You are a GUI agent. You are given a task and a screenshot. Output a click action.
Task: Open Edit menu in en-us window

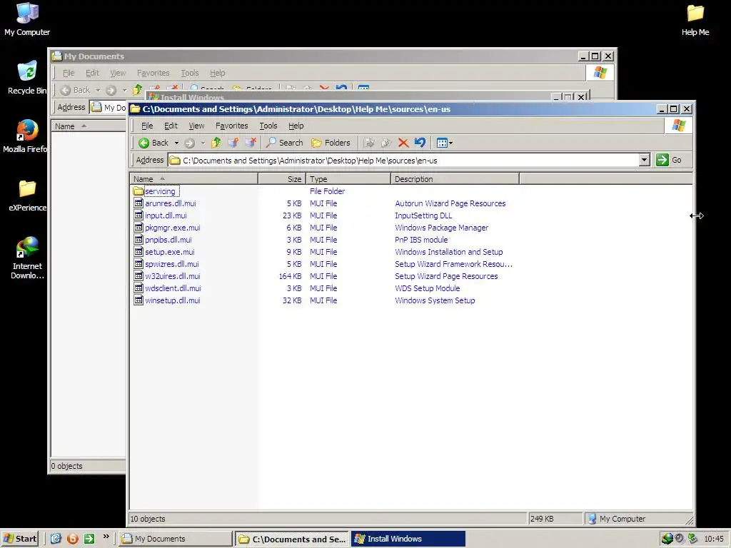point(171,126)
